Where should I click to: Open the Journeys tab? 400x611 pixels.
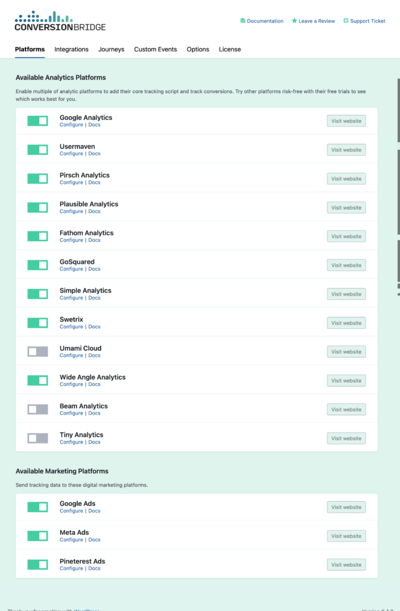click(111, 50)
